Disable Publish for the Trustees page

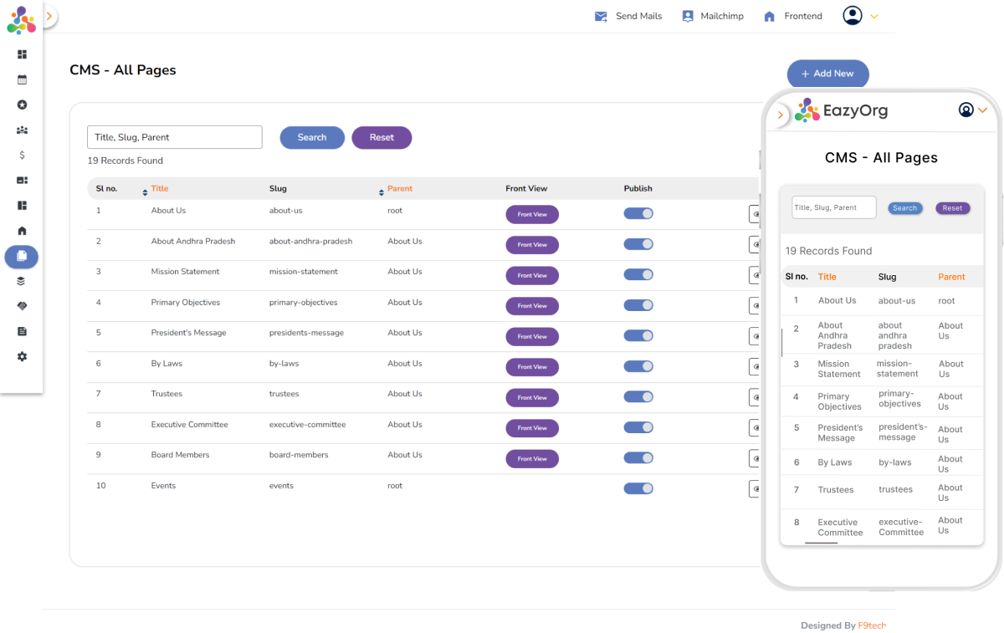(x=638, y=397)
